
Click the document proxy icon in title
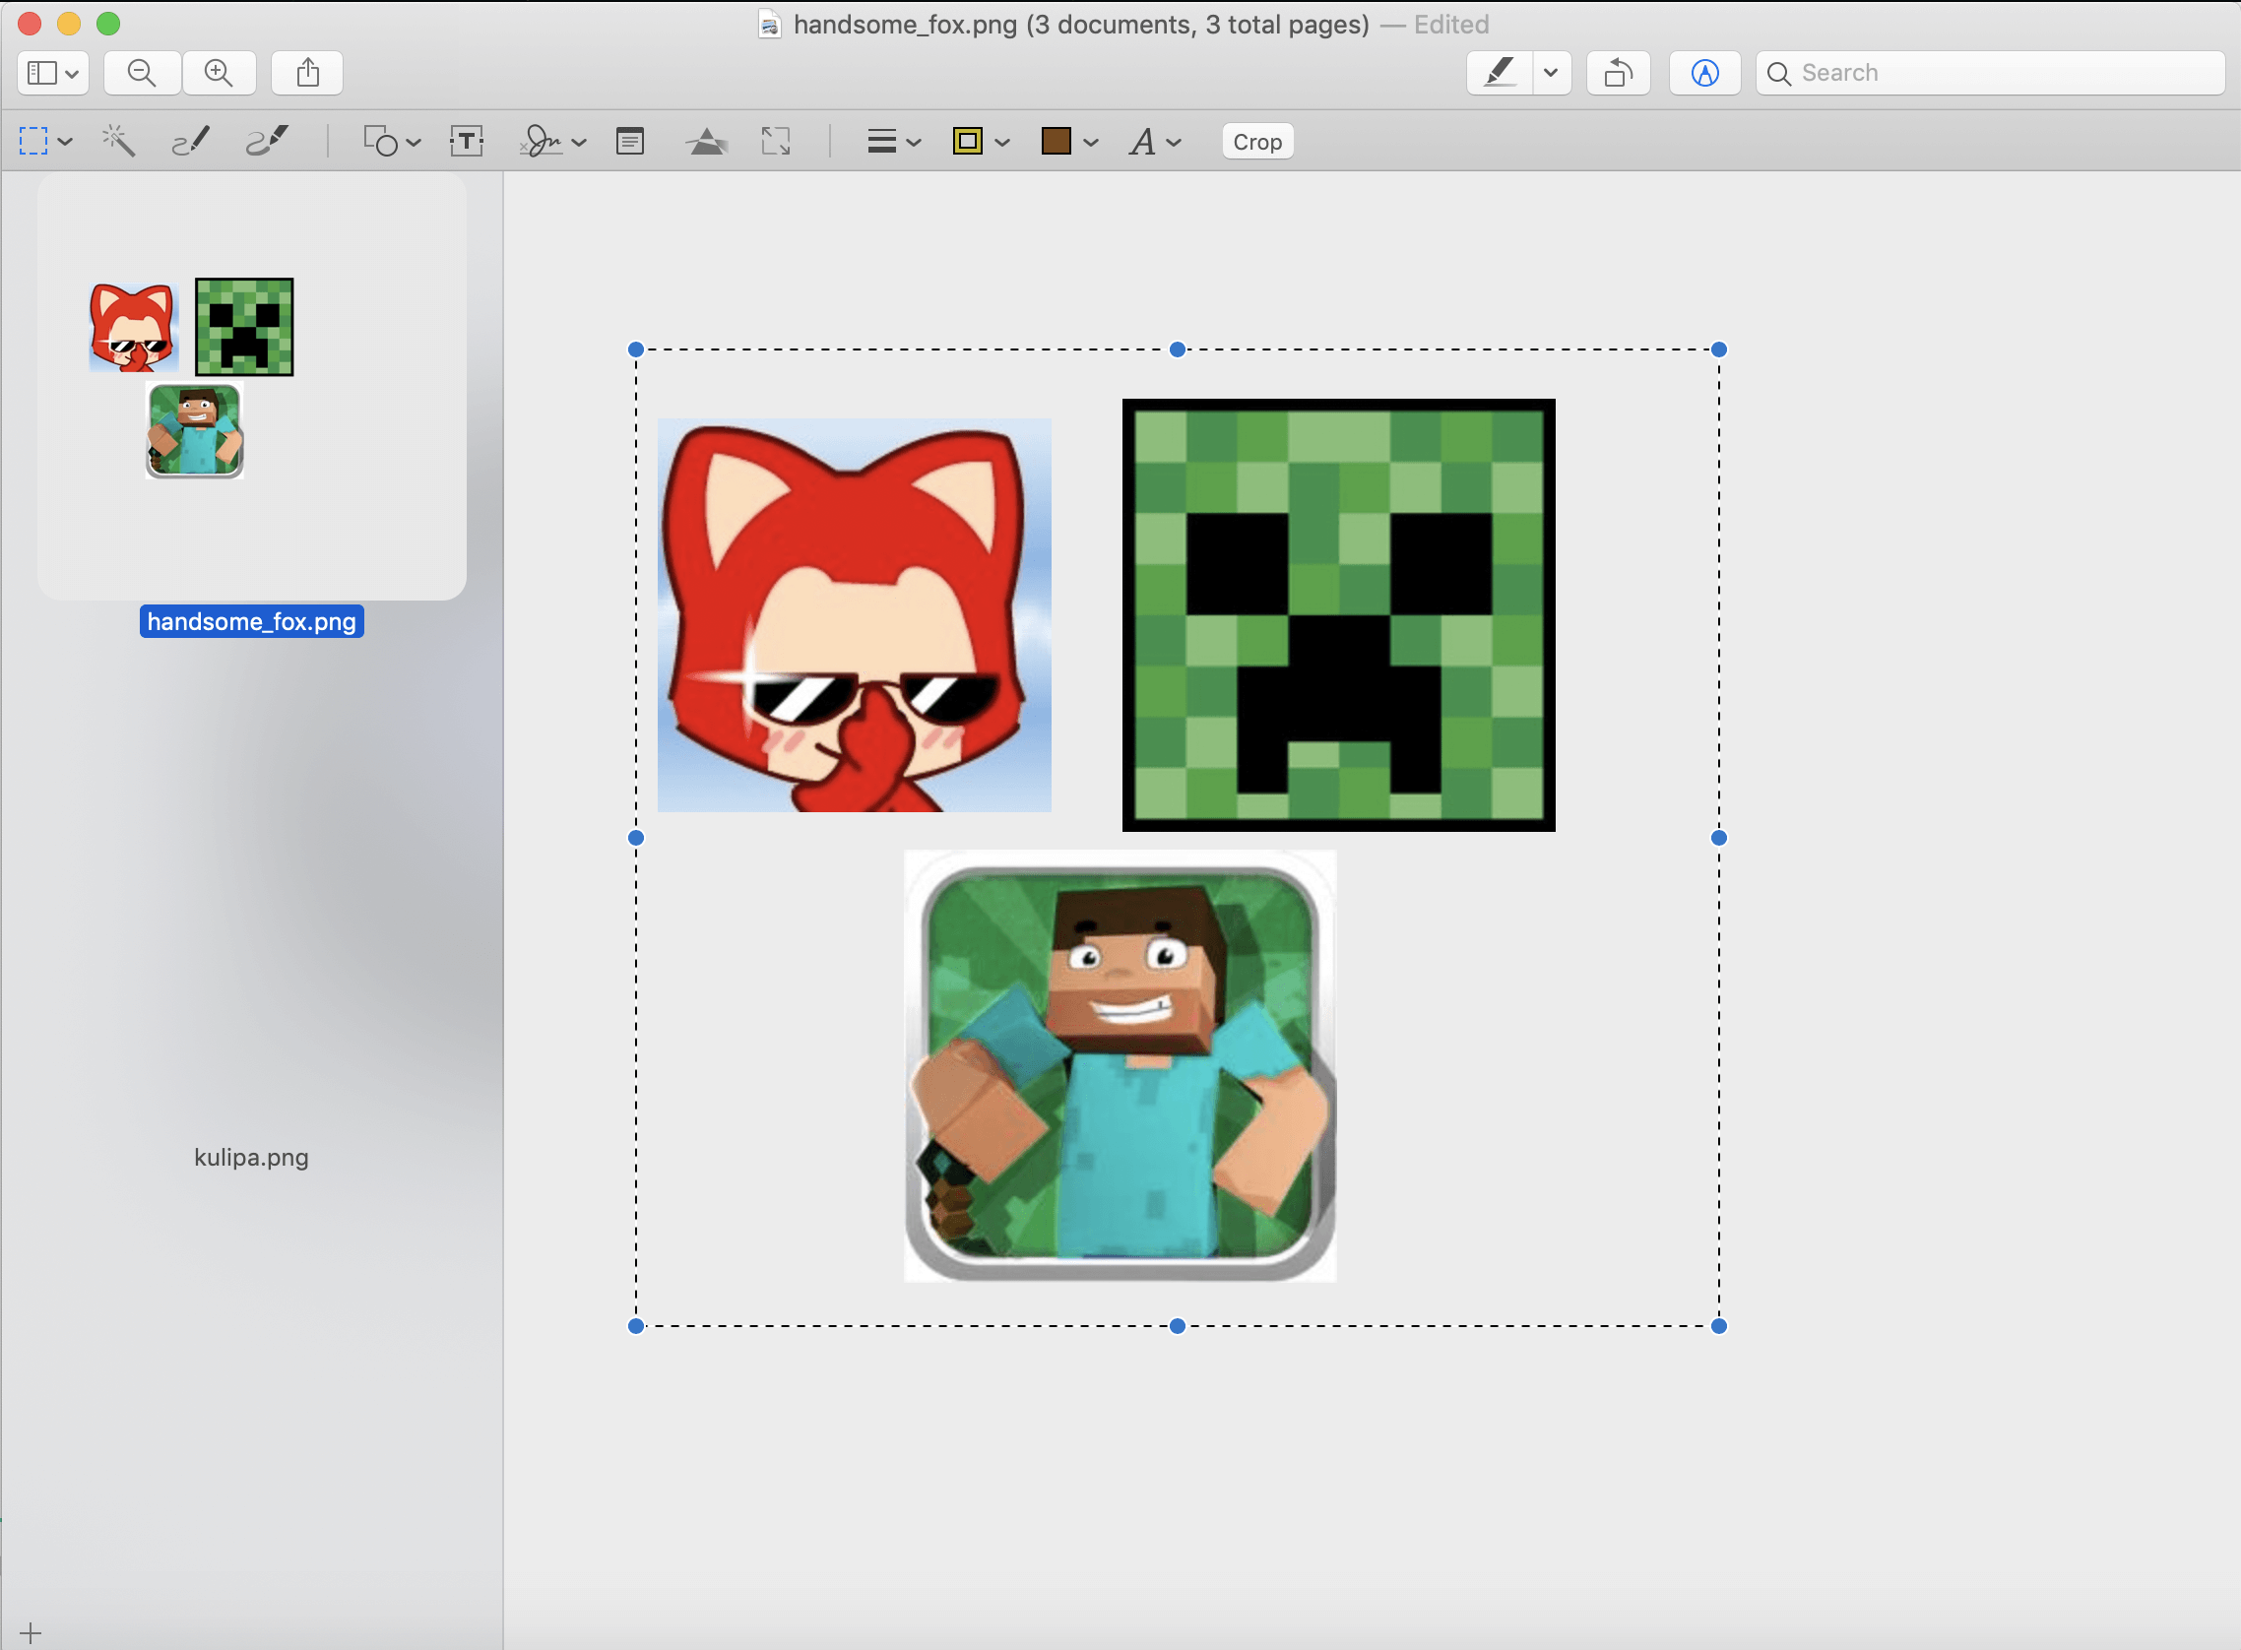click(x=769, y=24)
